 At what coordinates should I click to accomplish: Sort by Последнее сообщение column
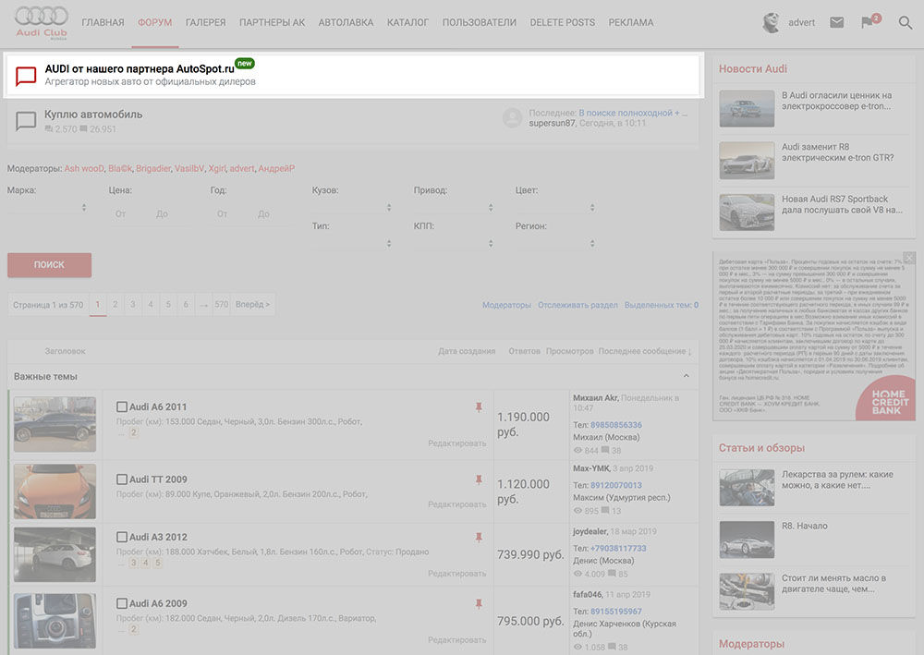645,351
